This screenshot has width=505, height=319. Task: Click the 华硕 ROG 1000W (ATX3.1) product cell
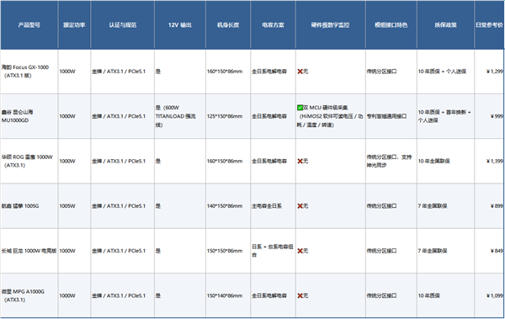pos(29,161)
